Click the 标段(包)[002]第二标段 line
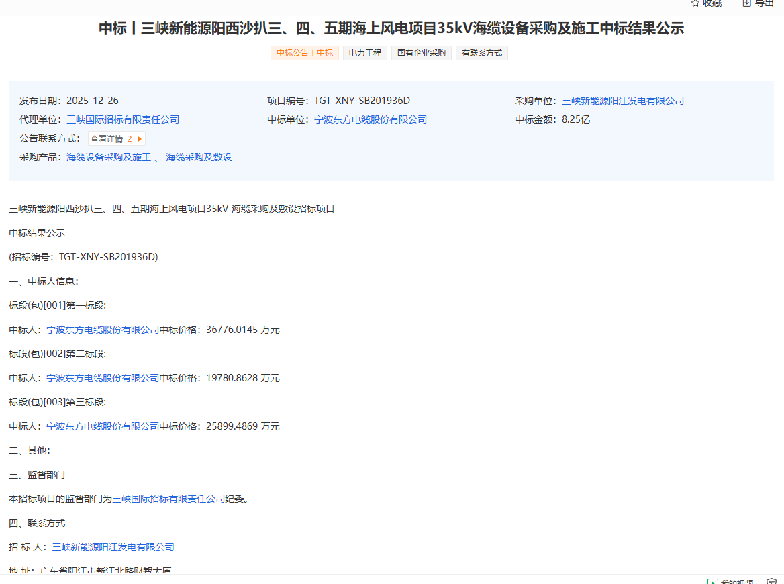This screenshot has width=784, height=584. (x=58, y=354)
